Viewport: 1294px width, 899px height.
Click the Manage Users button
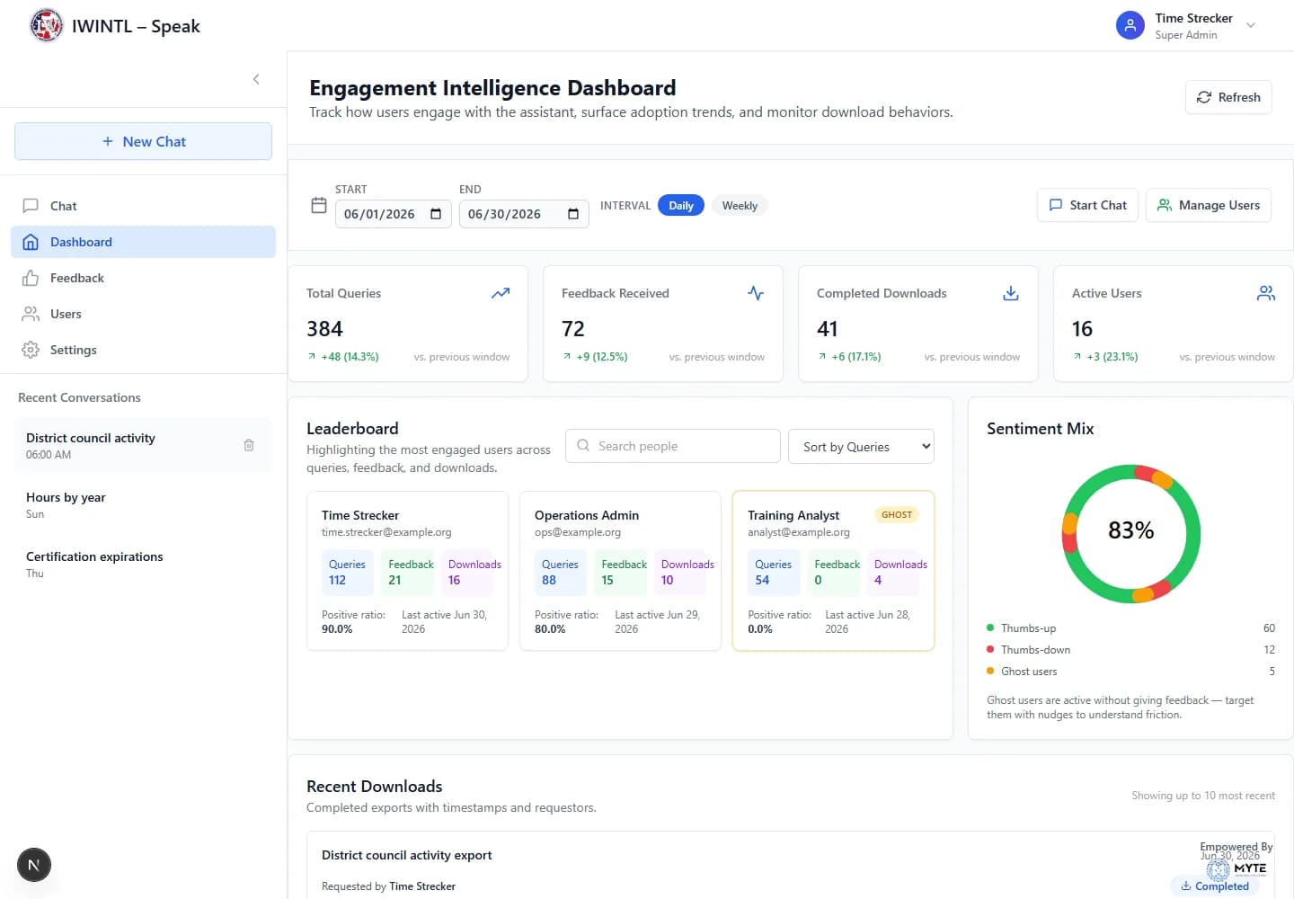(1209, 205)
